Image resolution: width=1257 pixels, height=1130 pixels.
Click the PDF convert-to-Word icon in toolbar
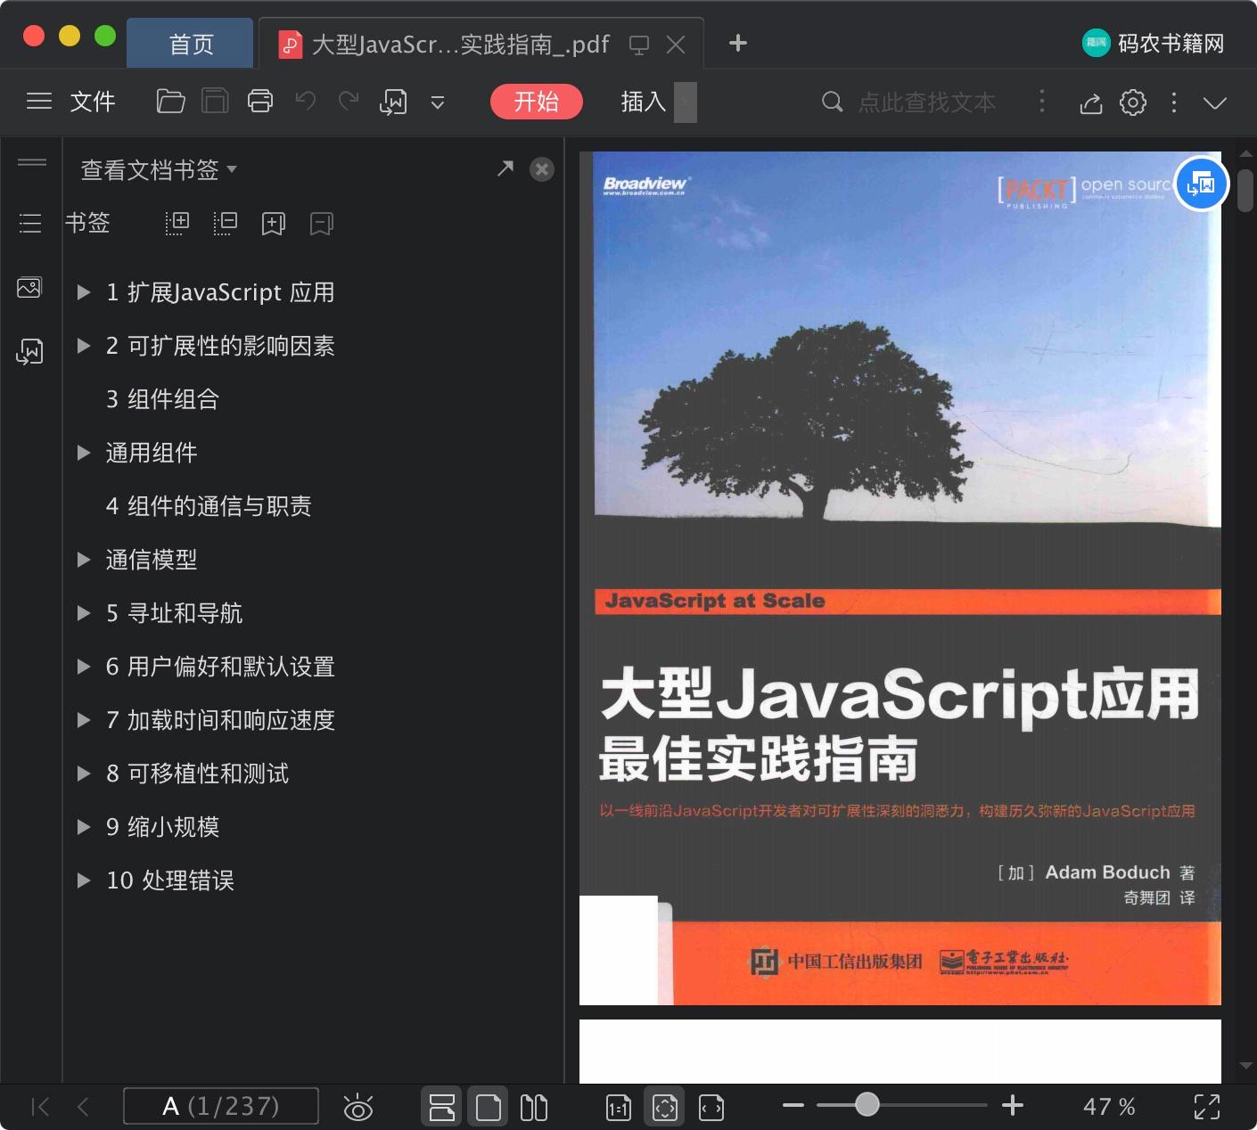pyautogui.click(x=393, y=102)
